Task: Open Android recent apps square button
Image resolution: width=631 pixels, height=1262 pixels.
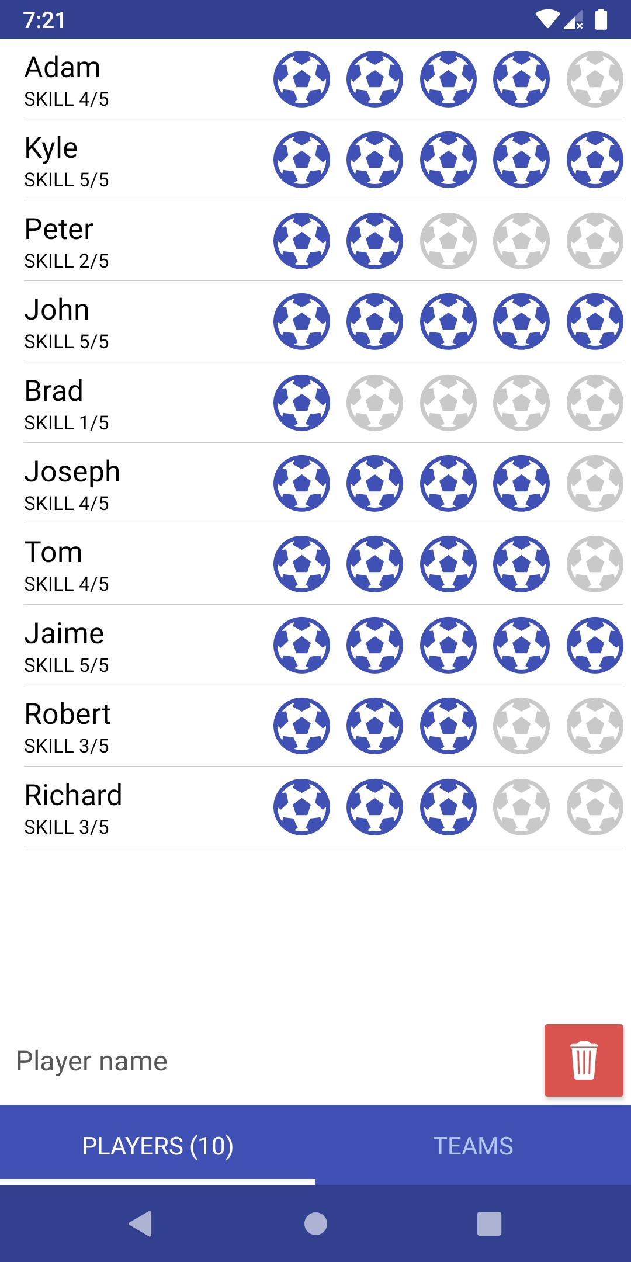Action: pyautogui.click(x=490, y=1223)
